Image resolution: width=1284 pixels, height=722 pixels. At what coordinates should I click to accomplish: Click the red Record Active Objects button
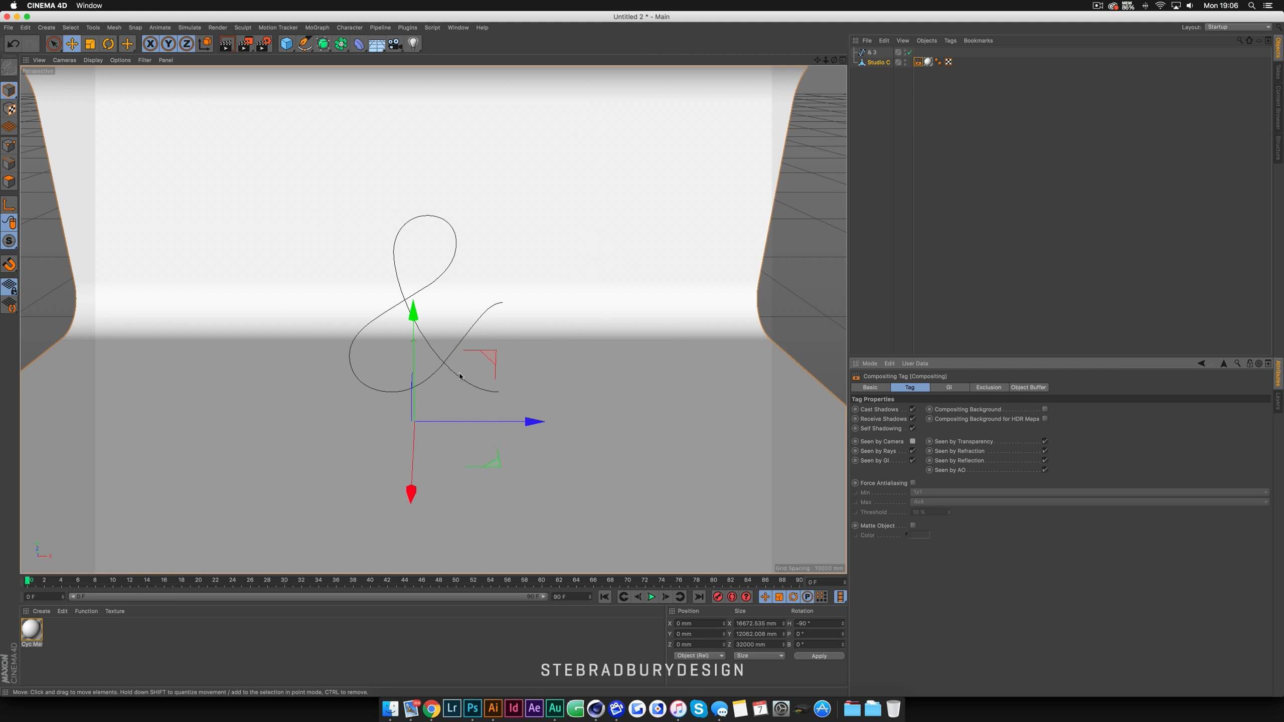718,597
